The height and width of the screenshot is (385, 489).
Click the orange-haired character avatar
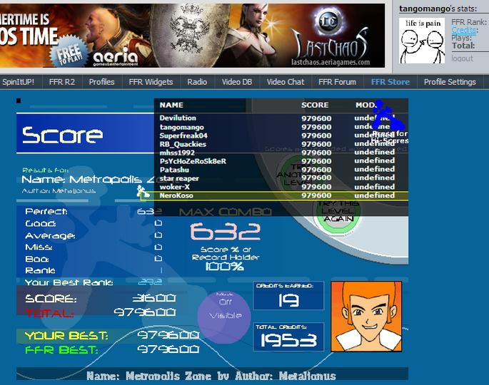point(366,317)
